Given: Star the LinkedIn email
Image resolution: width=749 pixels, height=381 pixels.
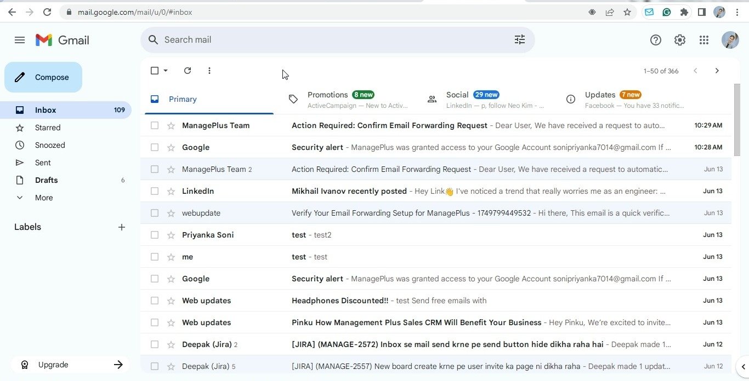Looking at the screenshot, I should [x=171, y=191].
